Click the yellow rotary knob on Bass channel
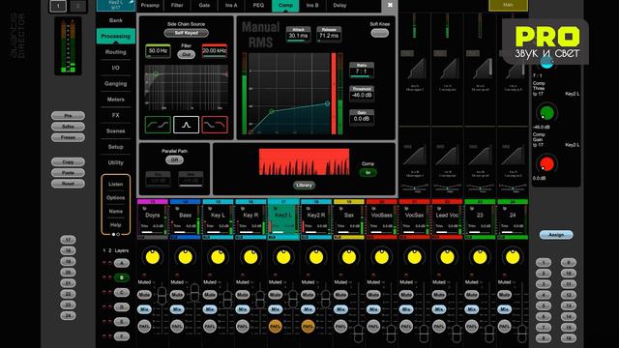This screenshot has height=348, width=619. (x=185, y=257)
